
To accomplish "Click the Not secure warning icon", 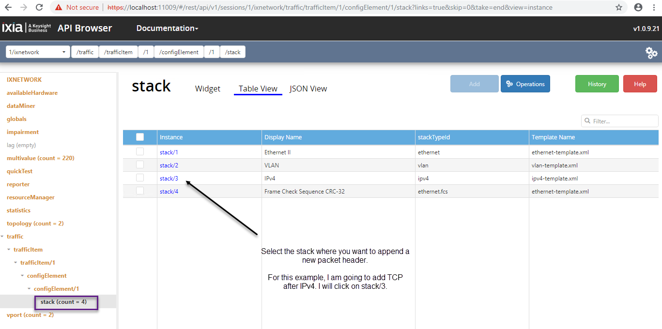I will coord(59,8).
